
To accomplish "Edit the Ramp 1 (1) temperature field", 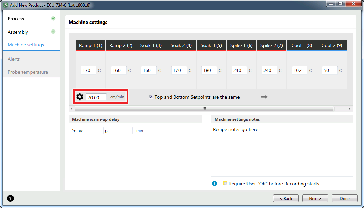I will pyautogui.click(x=88, y=70).
